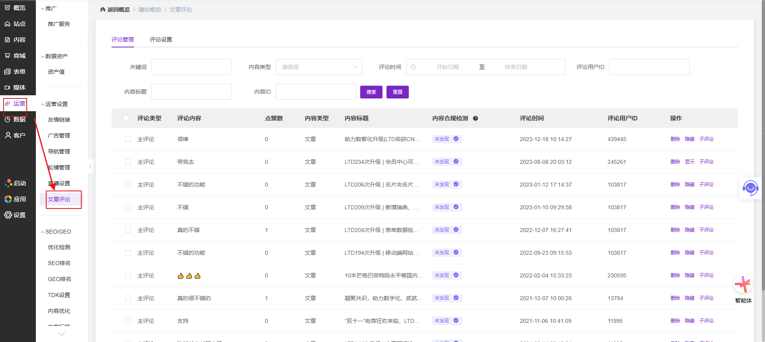This screenshot has width=765, height=342.
Task: Collapse the 运营设置 menu group
Action: tap(54, 104)
